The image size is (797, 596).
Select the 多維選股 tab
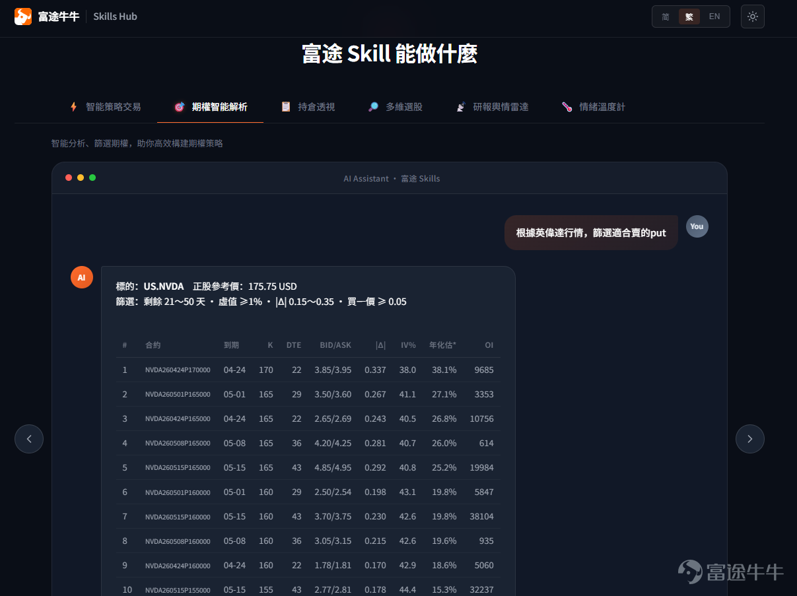click(x=395, y=106)
